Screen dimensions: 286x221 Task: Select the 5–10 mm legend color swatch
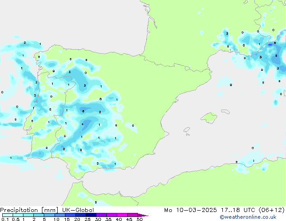(49, 215)
